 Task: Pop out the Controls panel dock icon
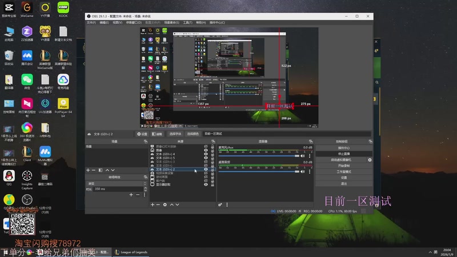click(370, 141)
